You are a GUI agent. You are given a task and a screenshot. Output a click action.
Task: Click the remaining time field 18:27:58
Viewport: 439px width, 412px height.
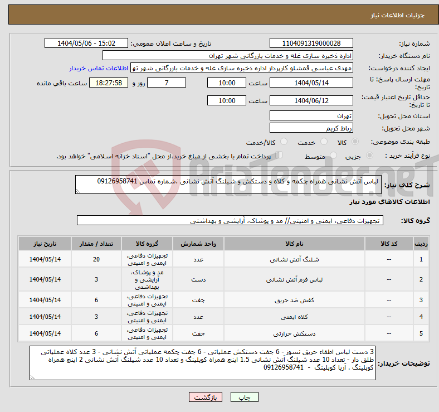[109, 83]
